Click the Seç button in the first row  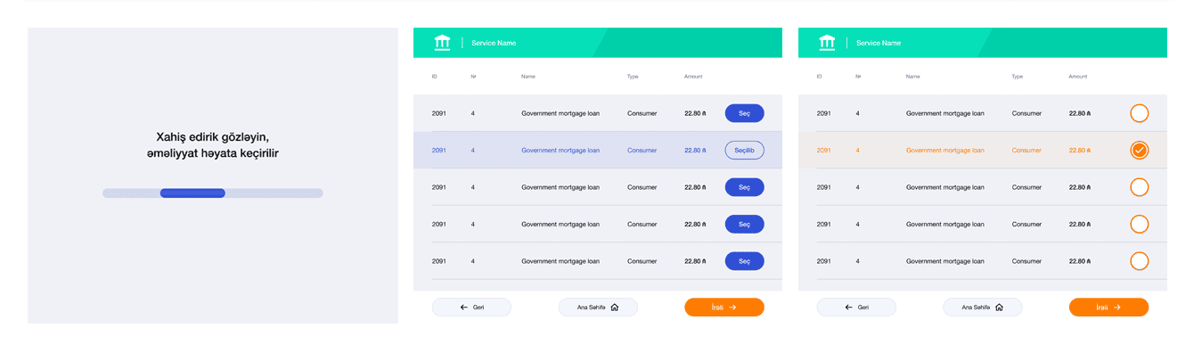pyautogui.click(x=745, y=113)
